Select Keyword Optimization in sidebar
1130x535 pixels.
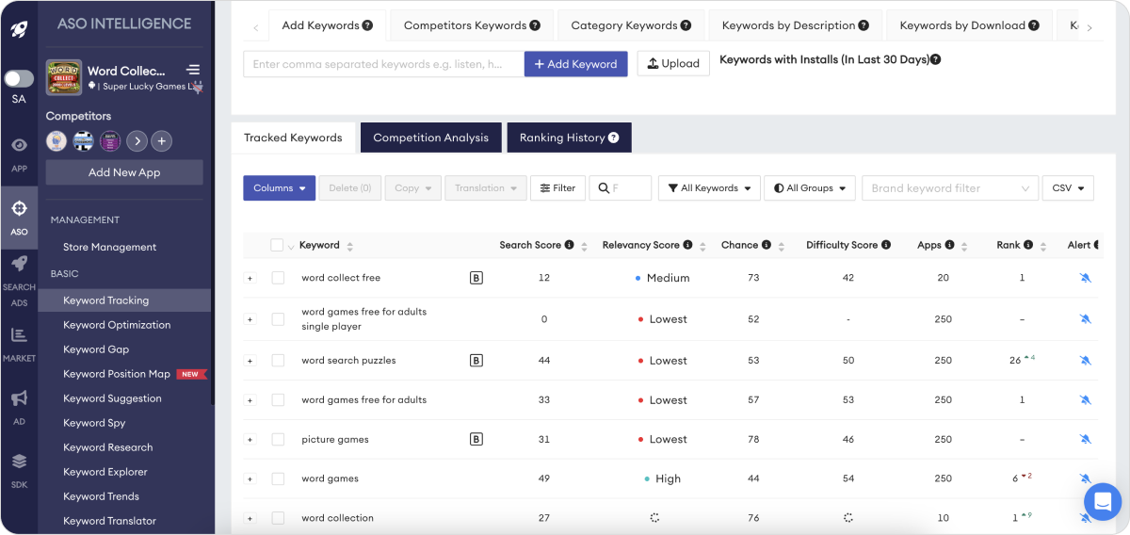pyautogui.click(x=117, y=325)
